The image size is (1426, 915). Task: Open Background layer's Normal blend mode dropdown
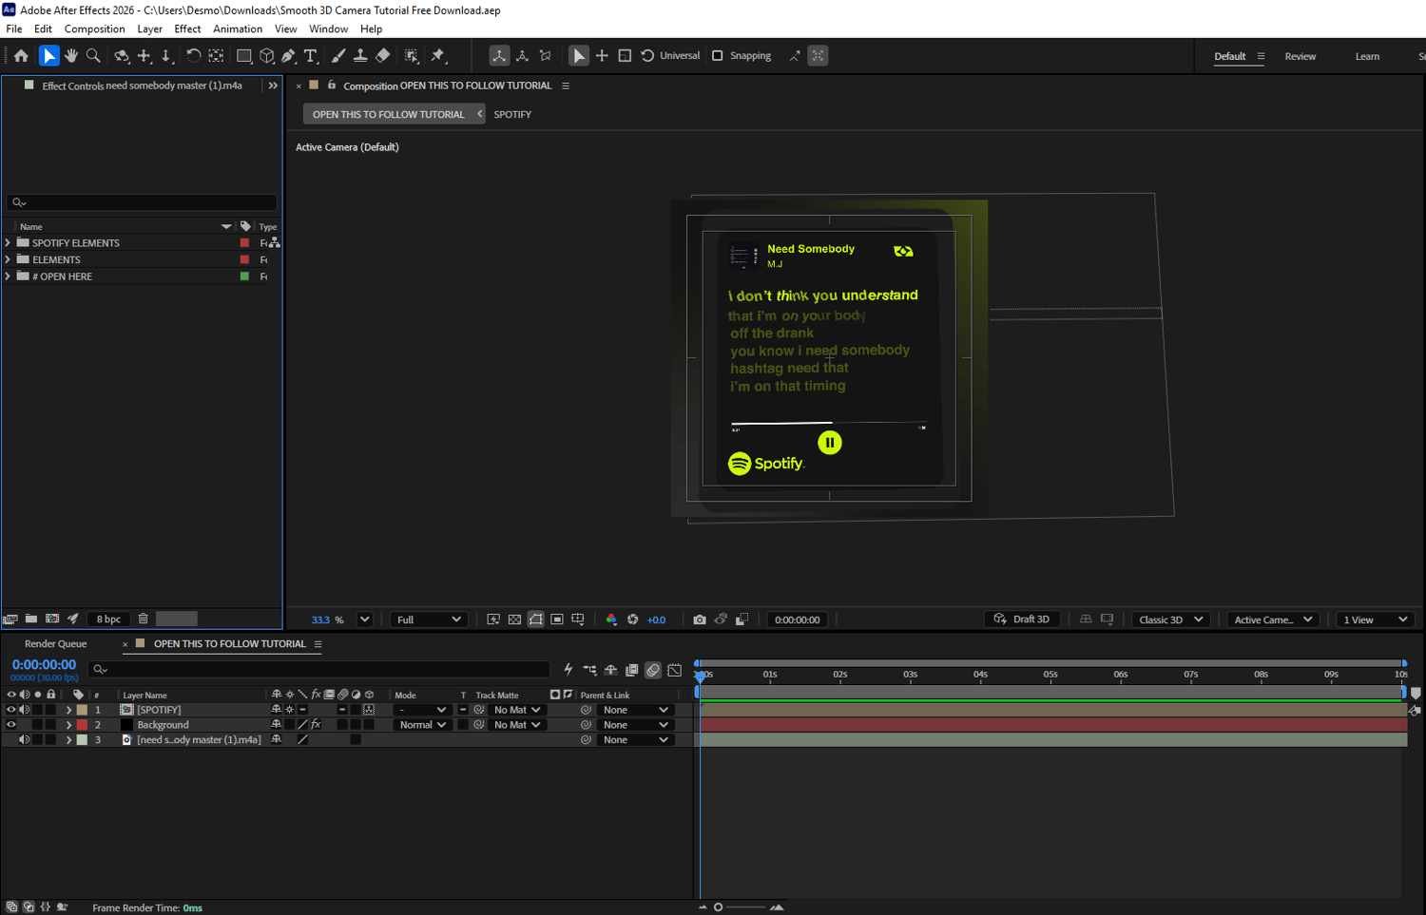pyautogui.click(x=422, y=725)
